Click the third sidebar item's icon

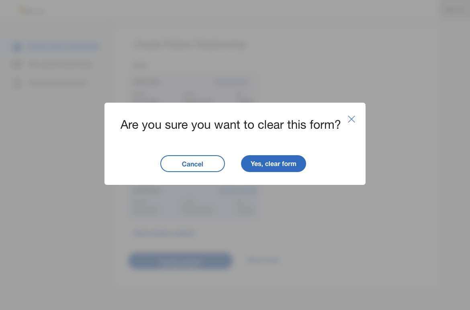pos(16,83)
